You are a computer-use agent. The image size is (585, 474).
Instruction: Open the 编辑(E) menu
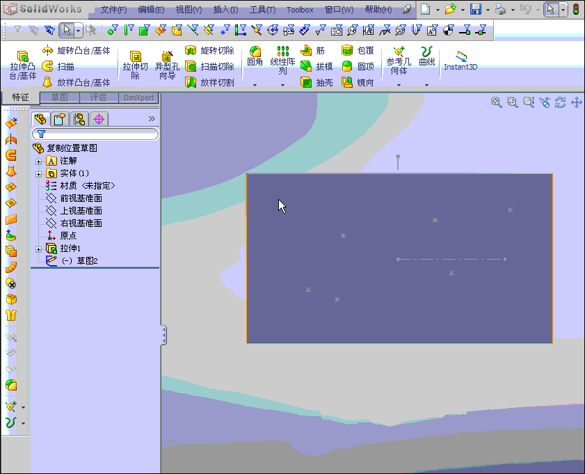151,10
